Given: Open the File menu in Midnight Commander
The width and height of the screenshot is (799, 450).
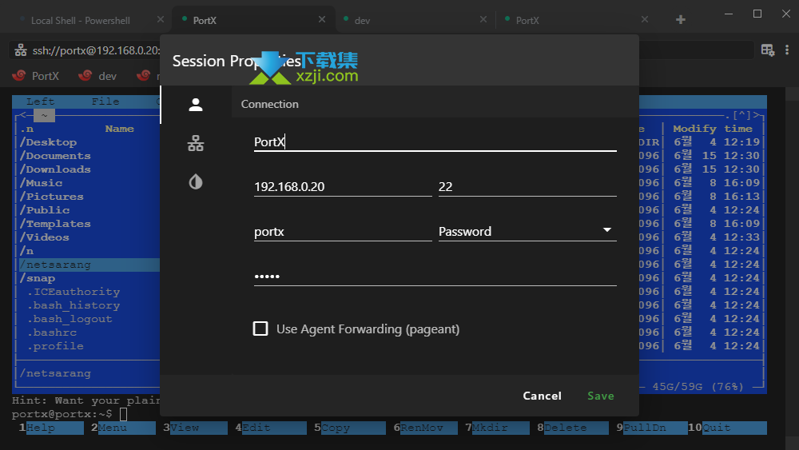Looking at the screenshot, I should tap(105, 102).
